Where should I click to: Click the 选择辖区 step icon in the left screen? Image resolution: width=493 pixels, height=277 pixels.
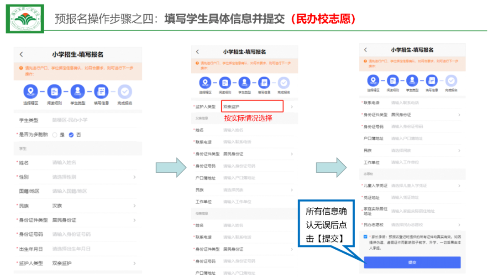[31, 92]
